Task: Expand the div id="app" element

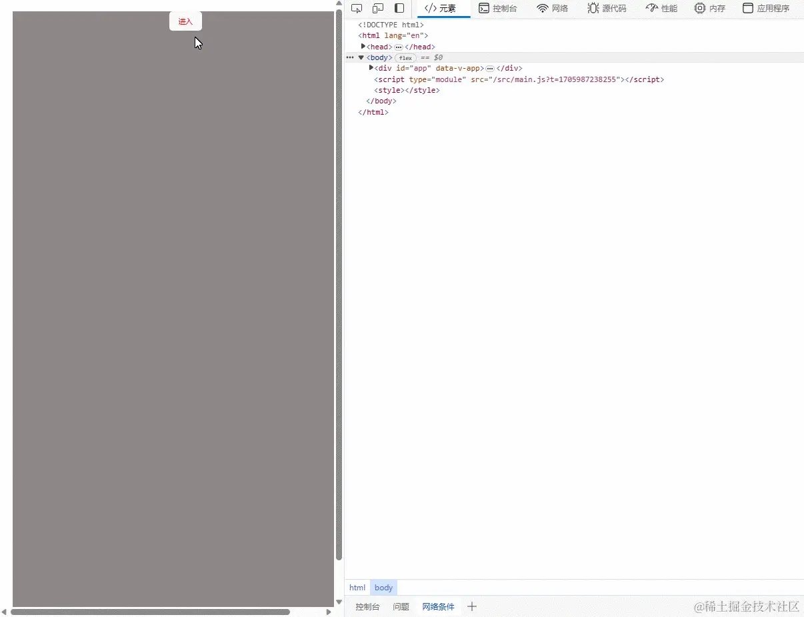Action: pos(371,68)
